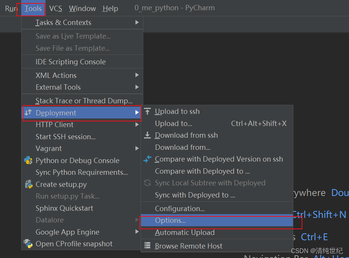Expand the Tasks & Contexts submenu arrow
The width and height of the screenshot is (349, 258).
pos(137,22)
